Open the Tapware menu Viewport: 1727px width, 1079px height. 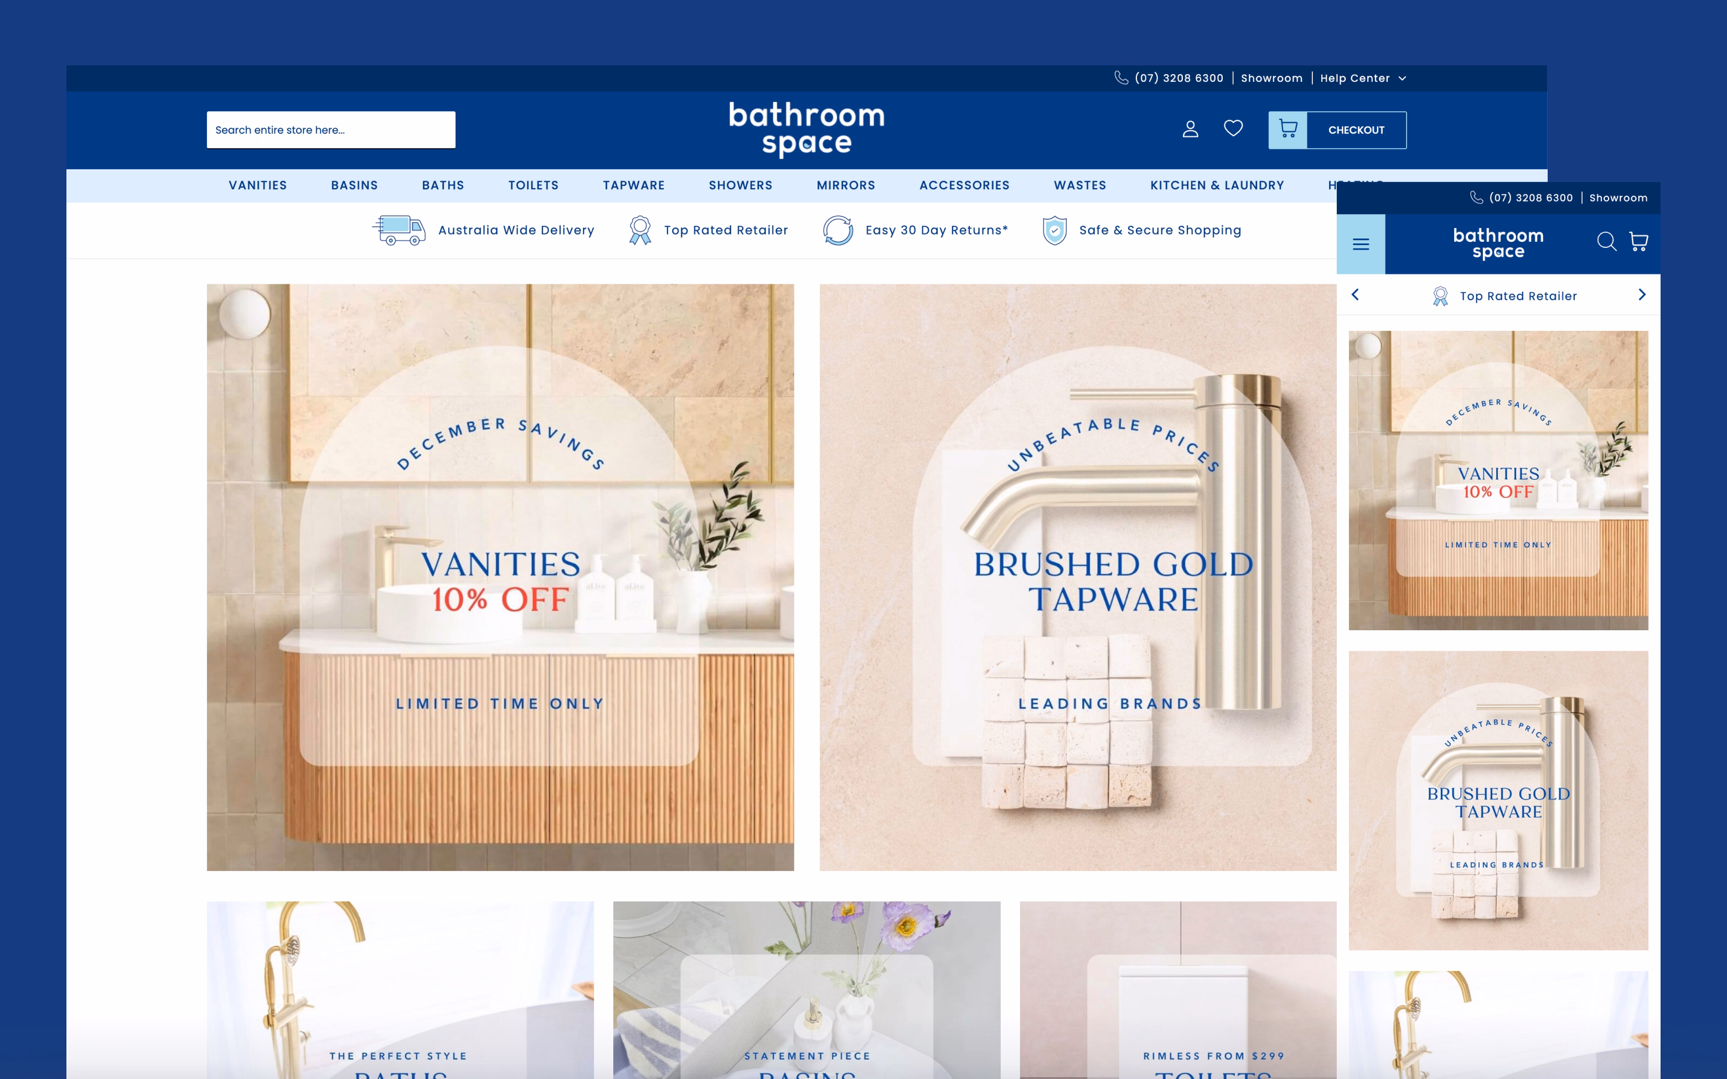pos(633,185)
